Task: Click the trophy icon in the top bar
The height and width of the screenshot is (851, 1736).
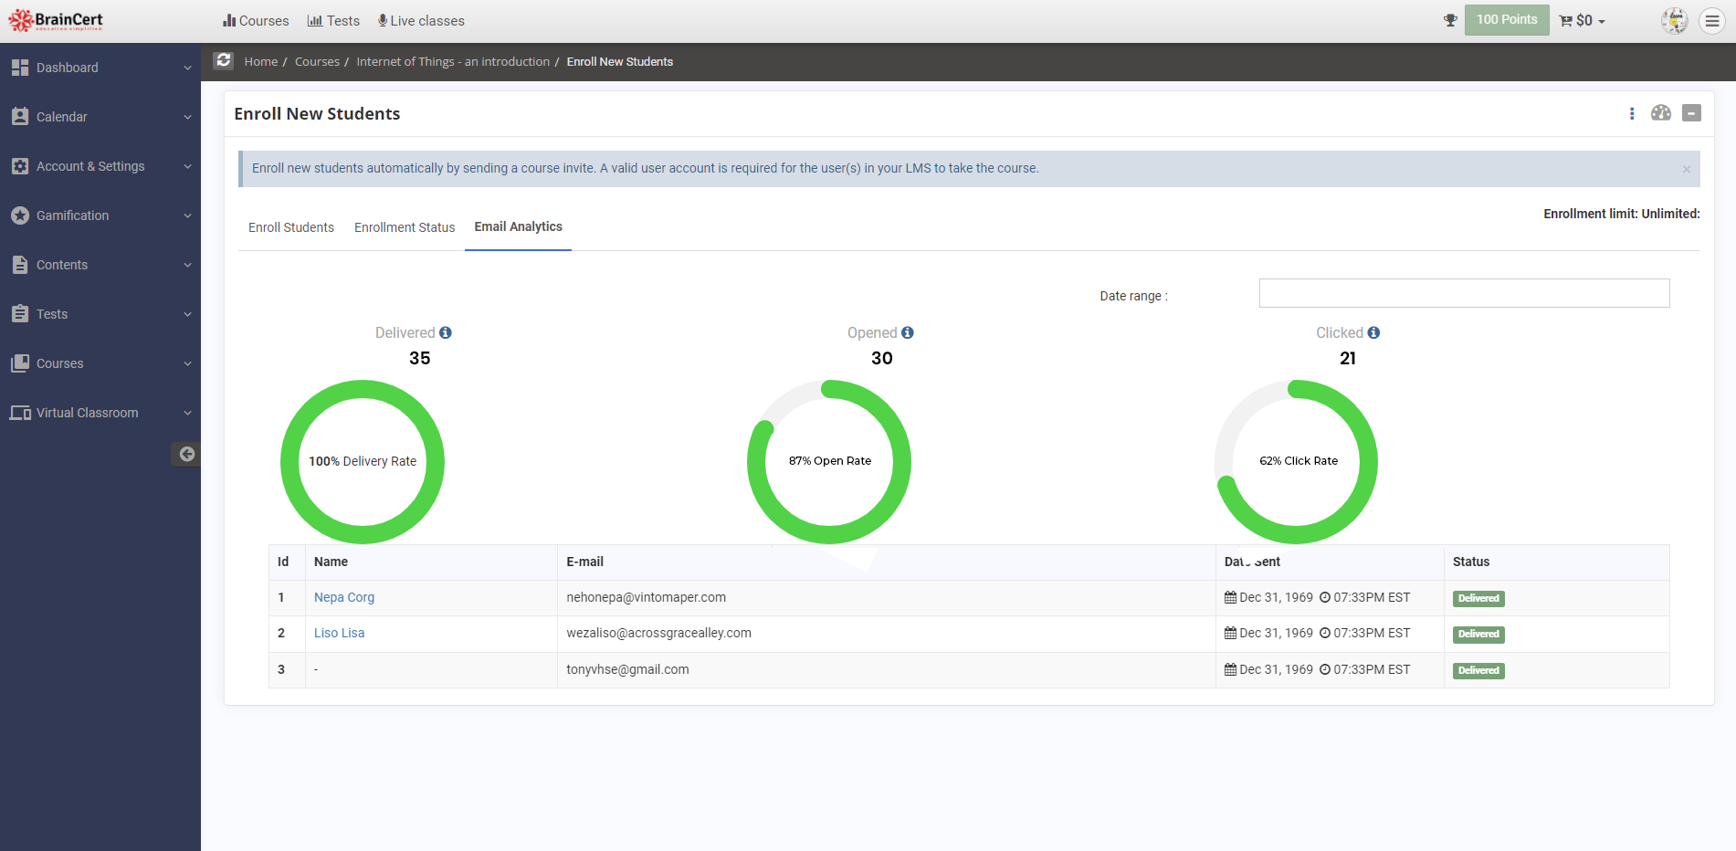Action: coord(1450,20)
